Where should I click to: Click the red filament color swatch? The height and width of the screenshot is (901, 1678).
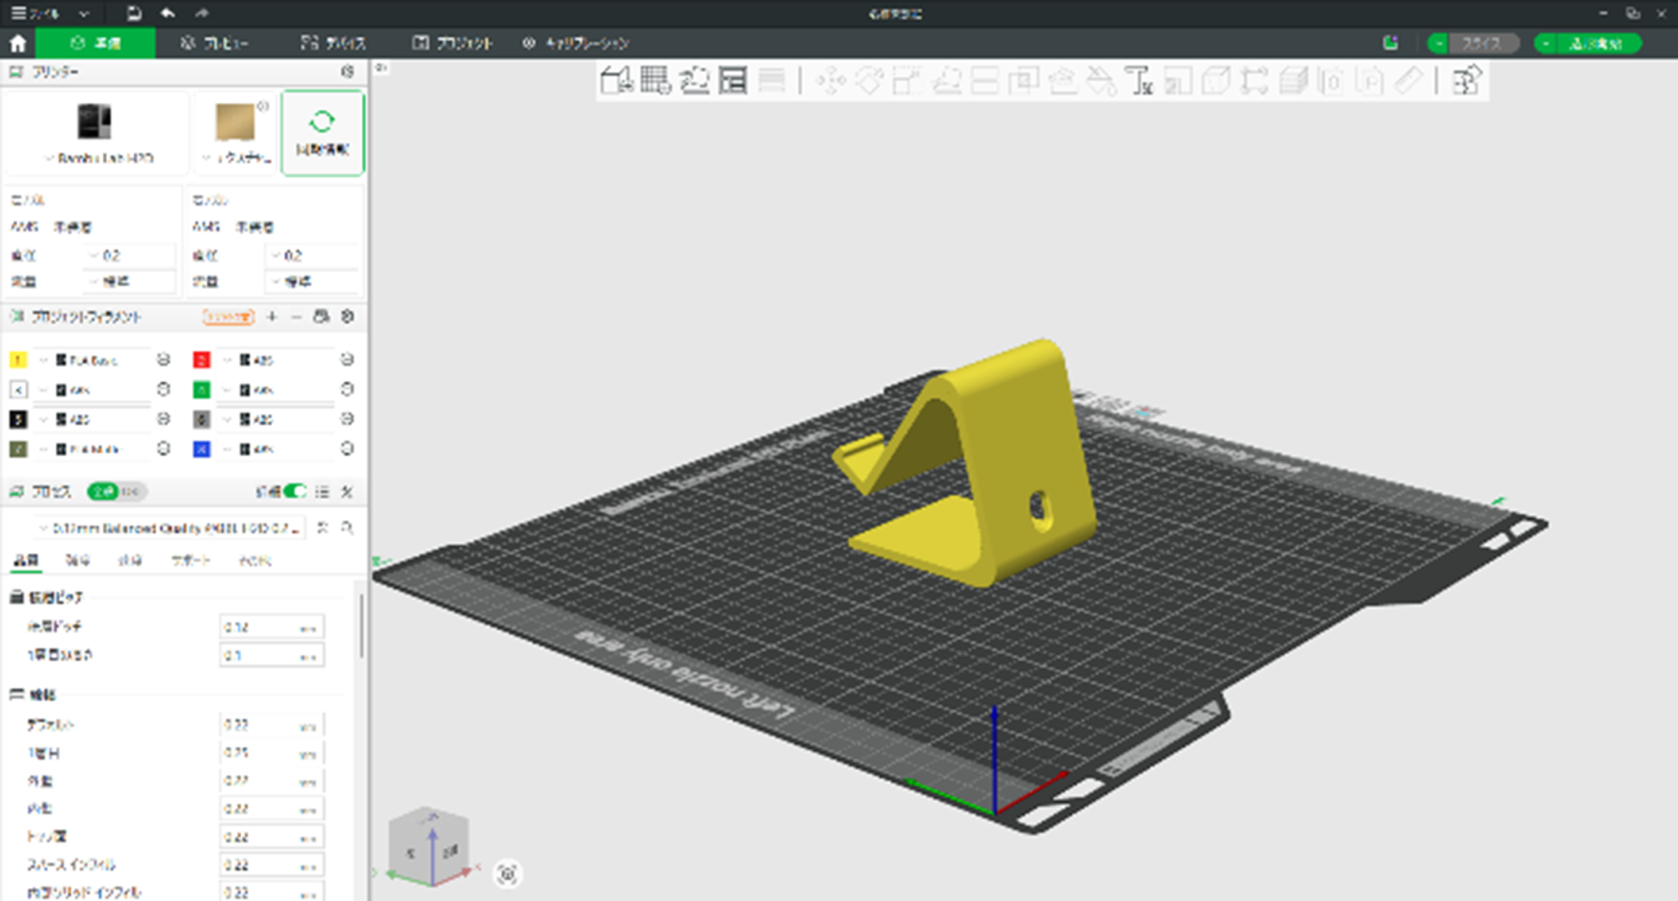pos(202,360)
